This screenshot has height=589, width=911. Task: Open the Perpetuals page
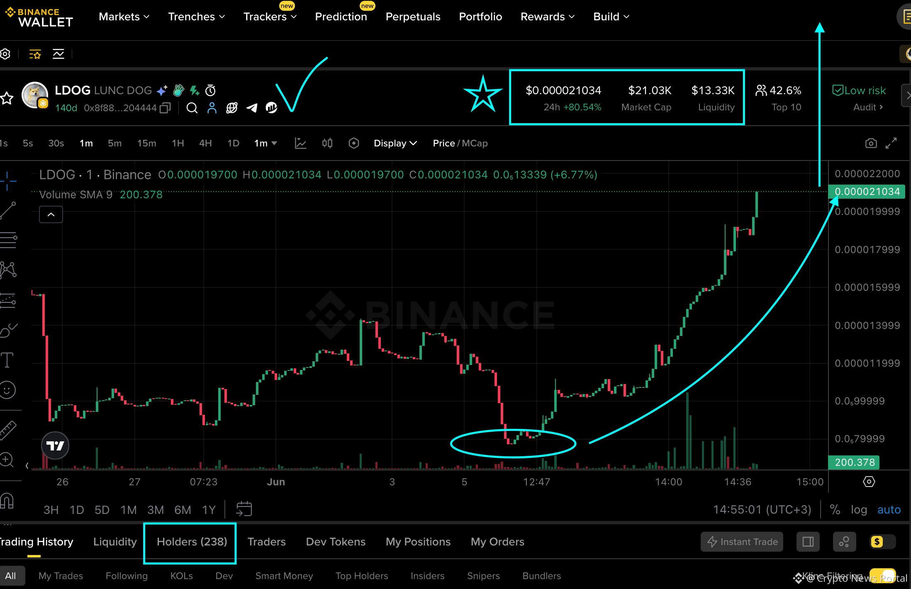(x=413, y=17)
